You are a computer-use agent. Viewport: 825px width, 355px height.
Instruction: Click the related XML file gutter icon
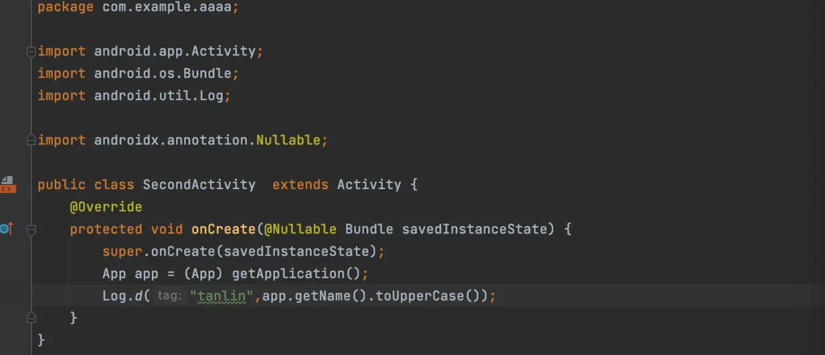8,185
